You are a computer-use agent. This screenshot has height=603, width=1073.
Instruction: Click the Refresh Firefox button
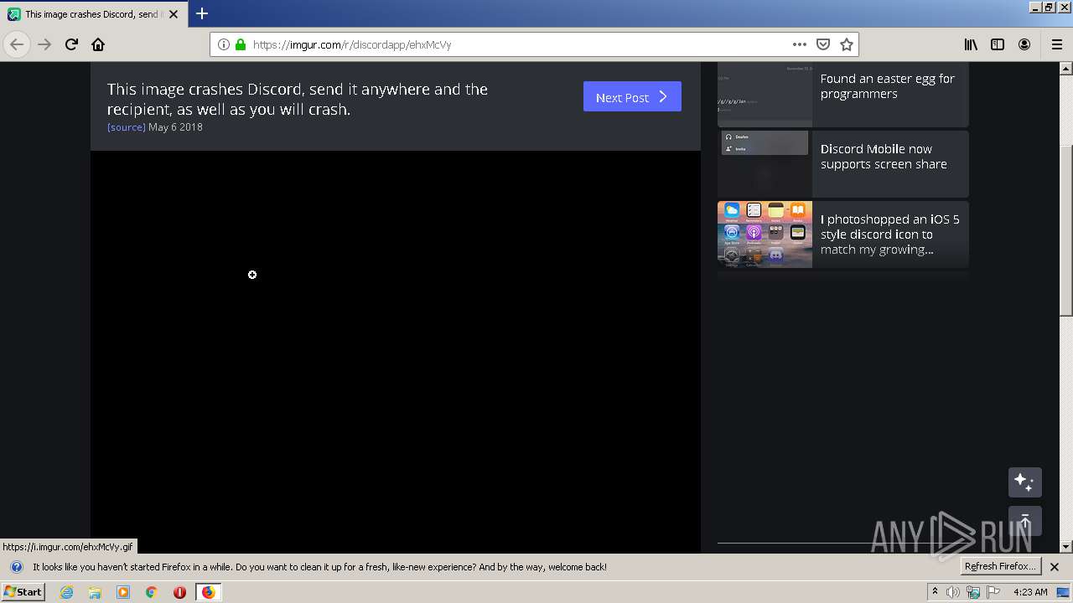(x=1000, y=567)
